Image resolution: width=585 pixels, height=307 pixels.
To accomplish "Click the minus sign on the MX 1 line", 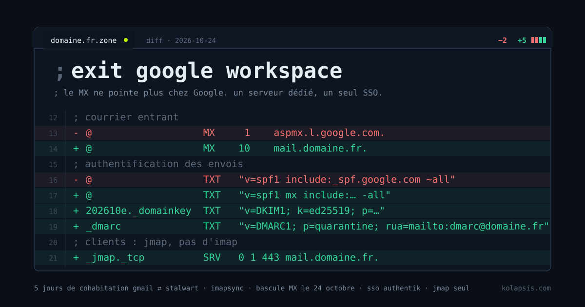I will 76,133.
